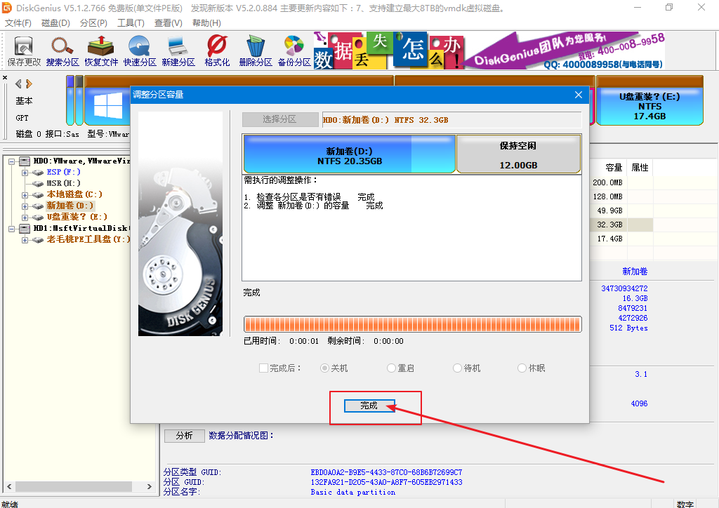The height and width of the screenshot is (508, 719).
Task: Go to next disk with right arrow
Action: 29,83
